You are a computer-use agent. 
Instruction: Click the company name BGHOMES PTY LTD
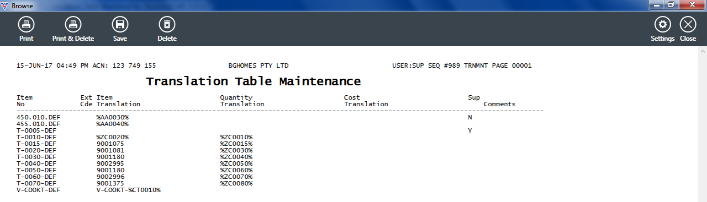(x=258, y=65)
